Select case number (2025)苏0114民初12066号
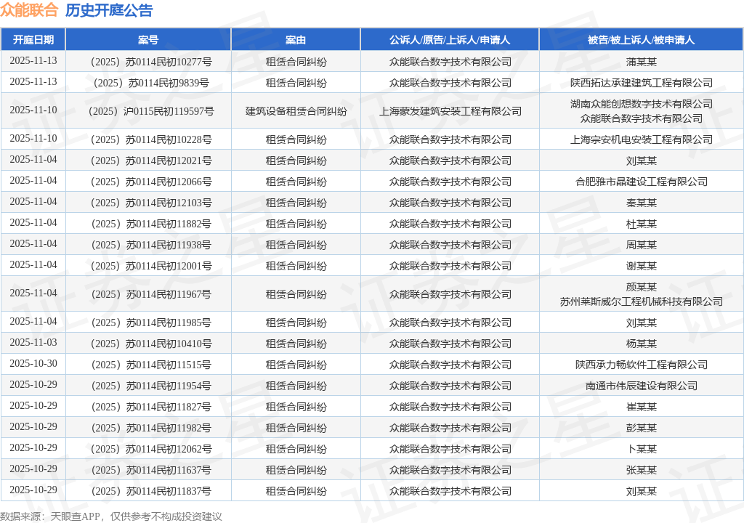The width and height of the screenshot is (744, 523). [x=151, y=182]
